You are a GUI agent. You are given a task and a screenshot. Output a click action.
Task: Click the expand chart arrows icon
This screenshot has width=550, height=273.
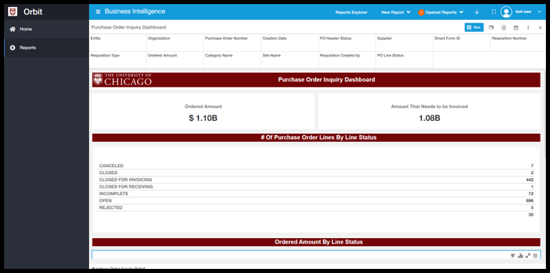click(x=528, y=256)
